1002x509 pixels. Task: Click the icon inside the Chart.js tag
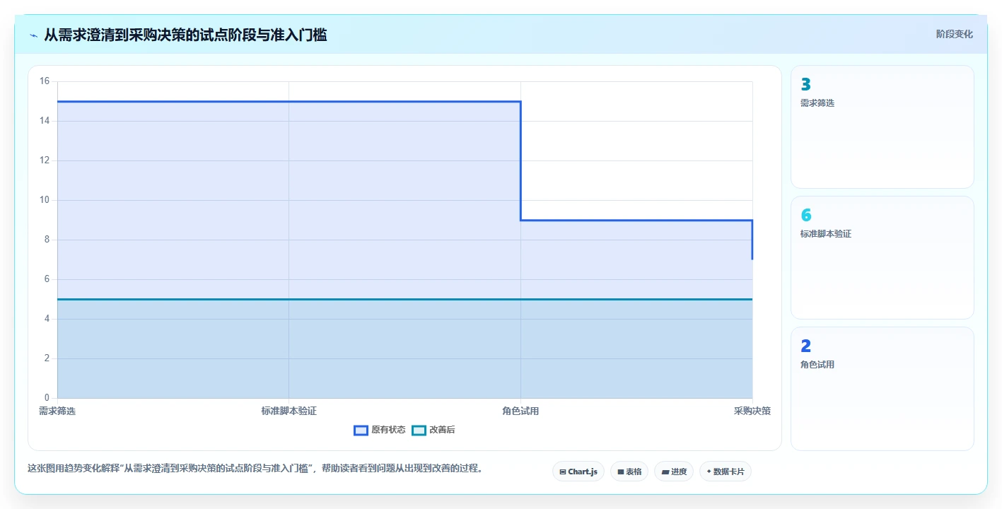click(563, 472)
